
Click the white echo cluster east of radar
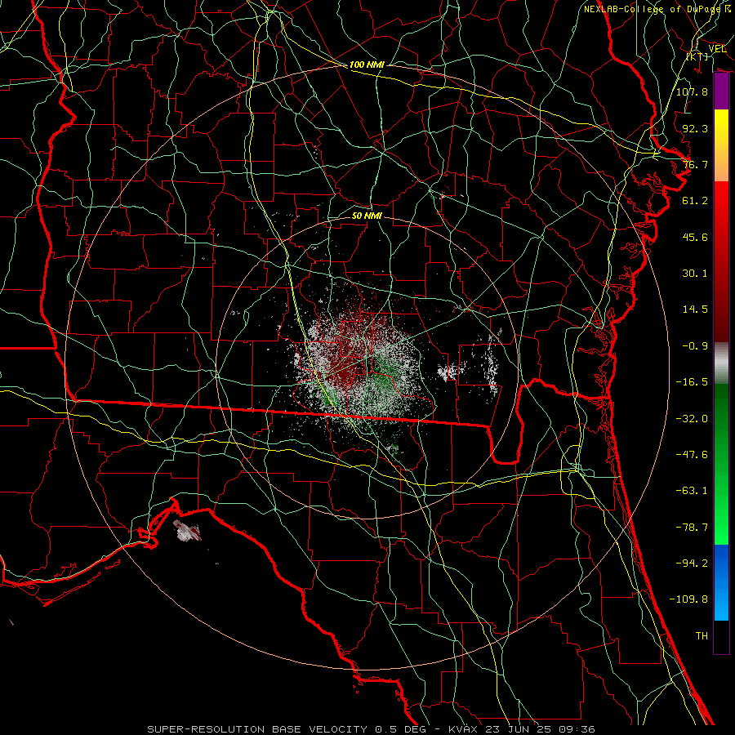[x=448, y=372]
